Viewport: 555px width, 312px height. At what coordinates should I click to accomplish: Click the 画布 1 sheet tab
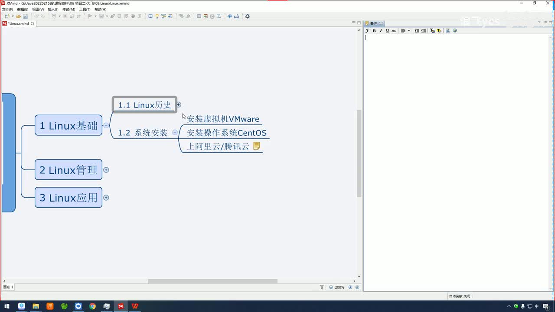pyautogui.click(x=8, y=287)
